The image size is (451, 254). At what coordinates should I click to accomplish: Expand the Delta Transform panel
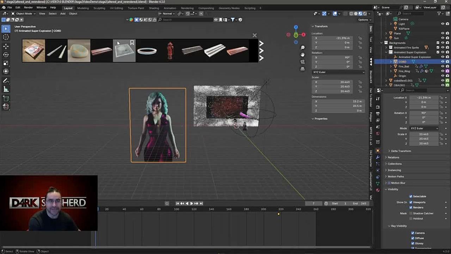point(401,151)
